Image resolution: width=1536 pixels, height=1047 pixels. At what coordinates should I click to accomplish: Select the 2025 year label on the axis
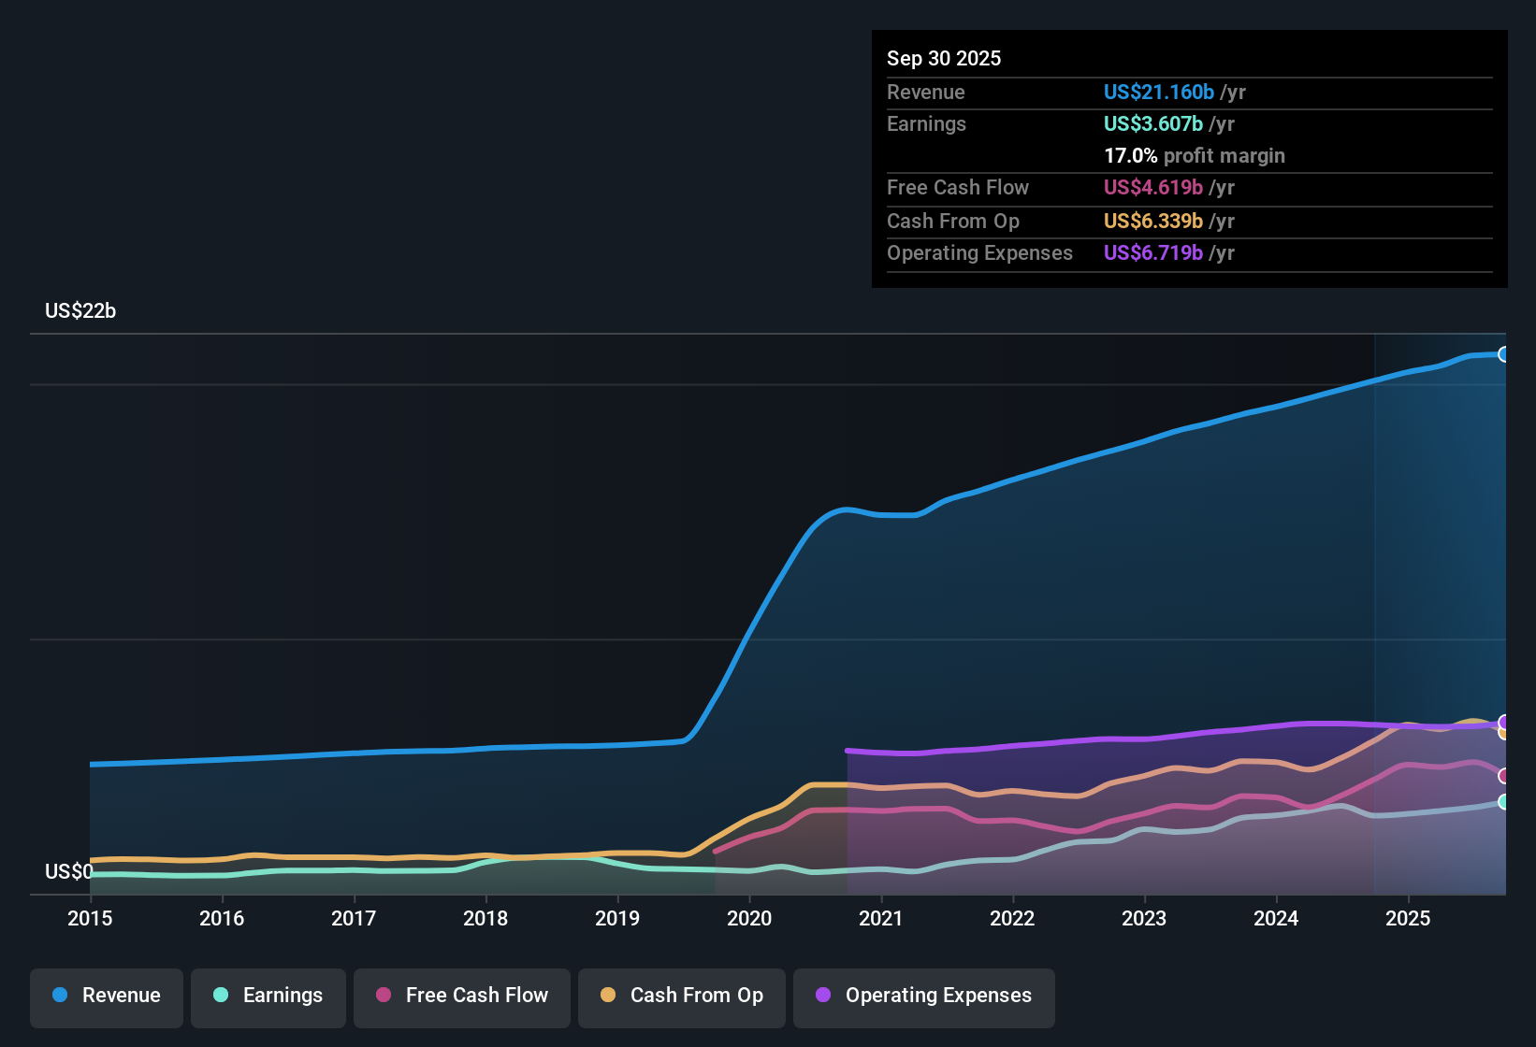click(1409, 919)
